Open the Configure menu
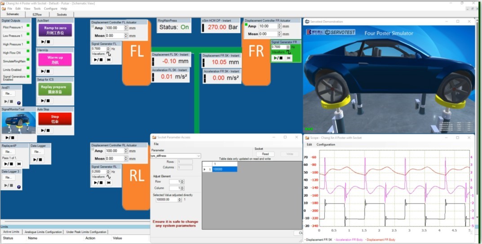 pyautogui.click(x=50, y=9)
